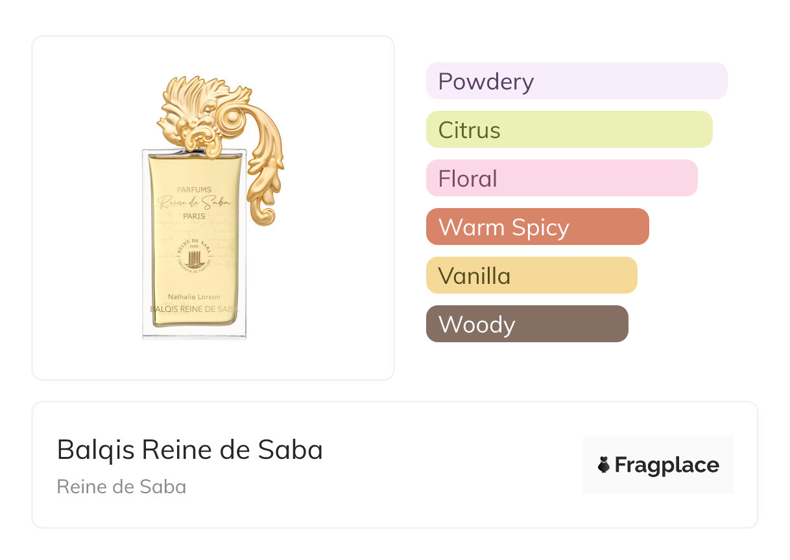
Task: Select the Vanilla accord bar
Action: pyautogui.click(x=531, y=275)
